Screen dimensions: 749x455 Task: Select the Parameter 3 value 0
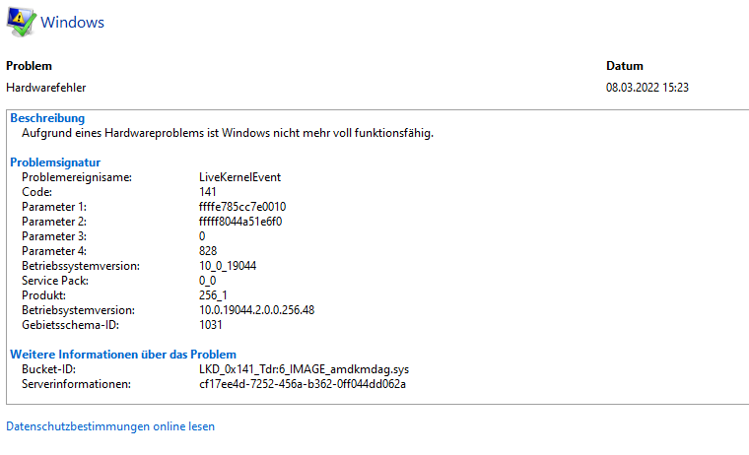pyautogui.click(x=202, y=236)
